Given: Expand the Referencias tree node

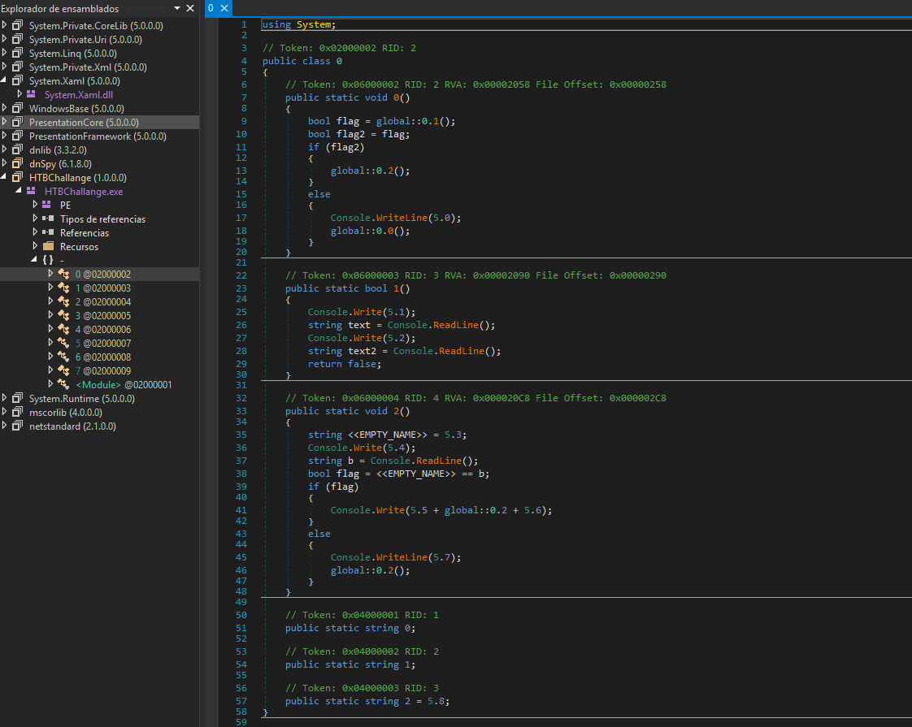Looking at the screenshot, I should 35,233.
